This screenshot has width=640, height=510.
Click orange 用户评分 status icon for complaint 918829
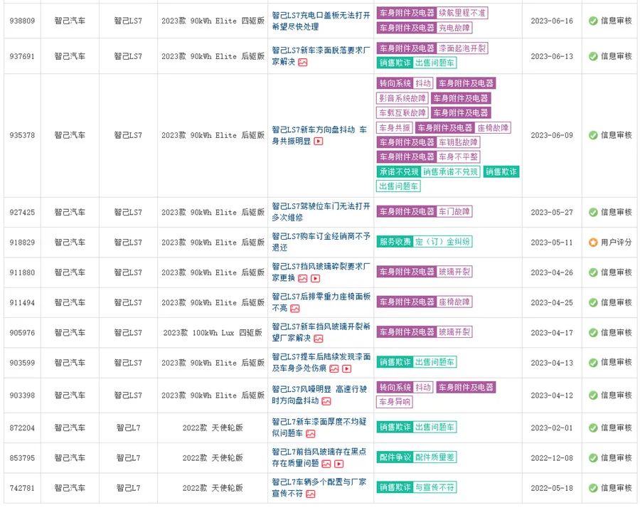(593, 243)
